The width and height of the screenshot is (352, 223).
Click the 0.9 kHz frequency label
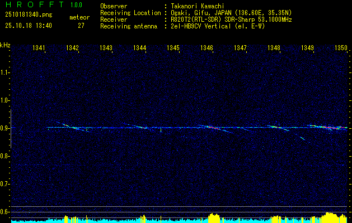tap(6, 128)
